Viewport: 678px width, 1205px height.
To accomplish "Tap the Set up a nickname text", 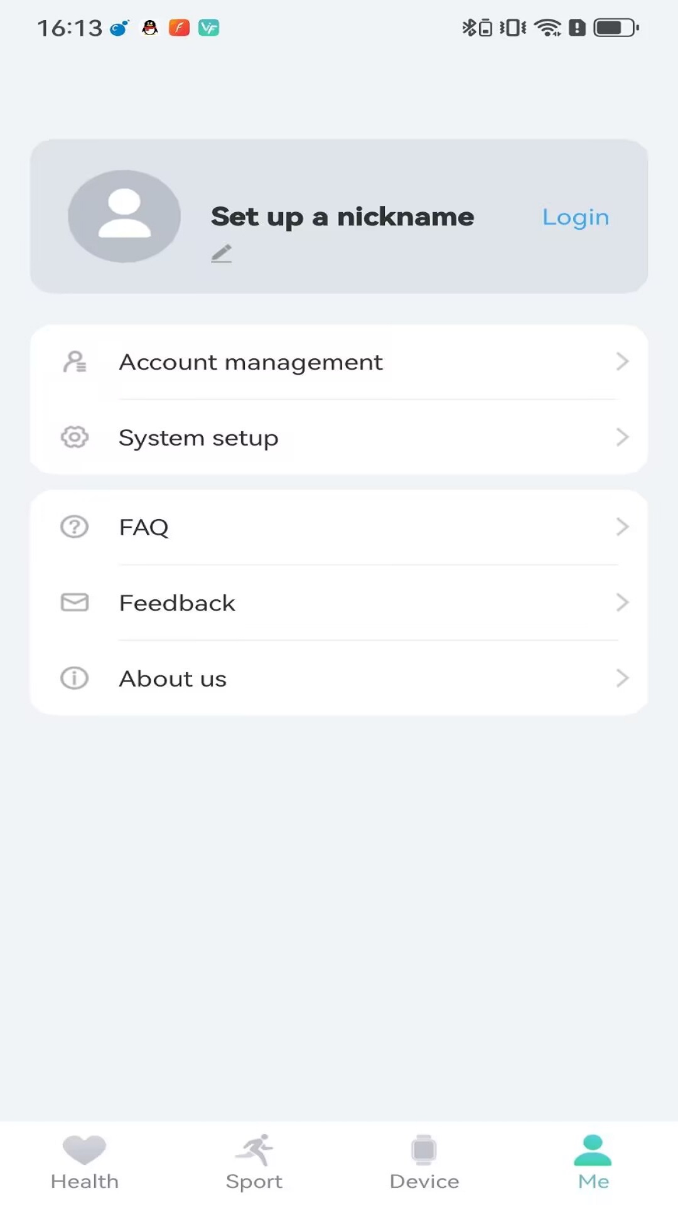I will [343, 217].
